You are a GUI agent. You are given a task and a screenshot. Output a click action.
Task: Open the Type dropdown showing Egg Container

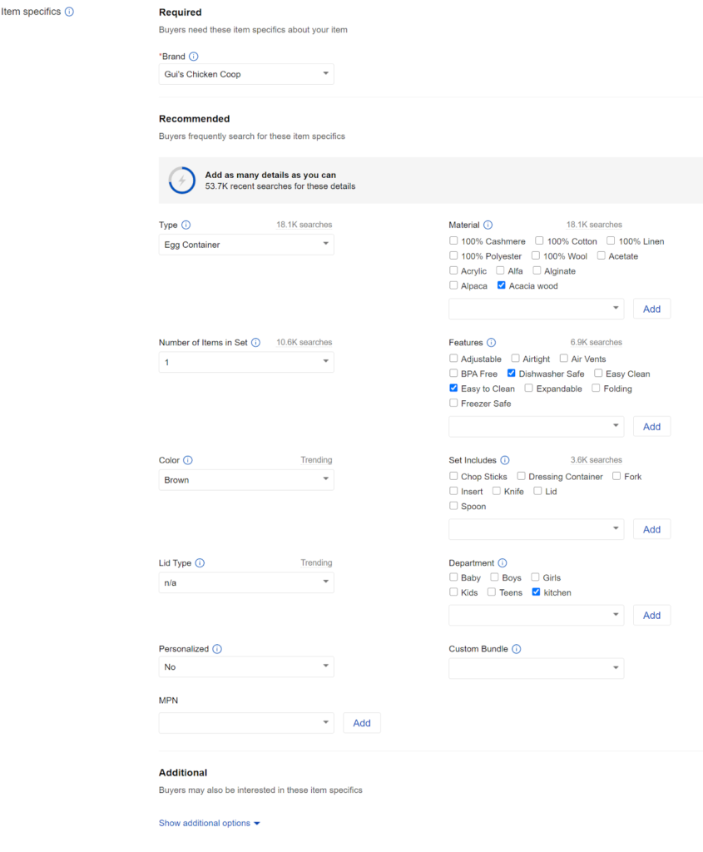(246, 245)
